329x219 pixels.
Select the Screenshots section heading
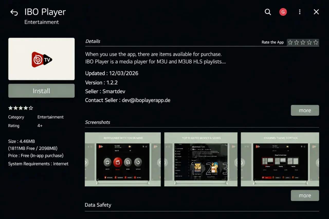(x=97, y=122)
